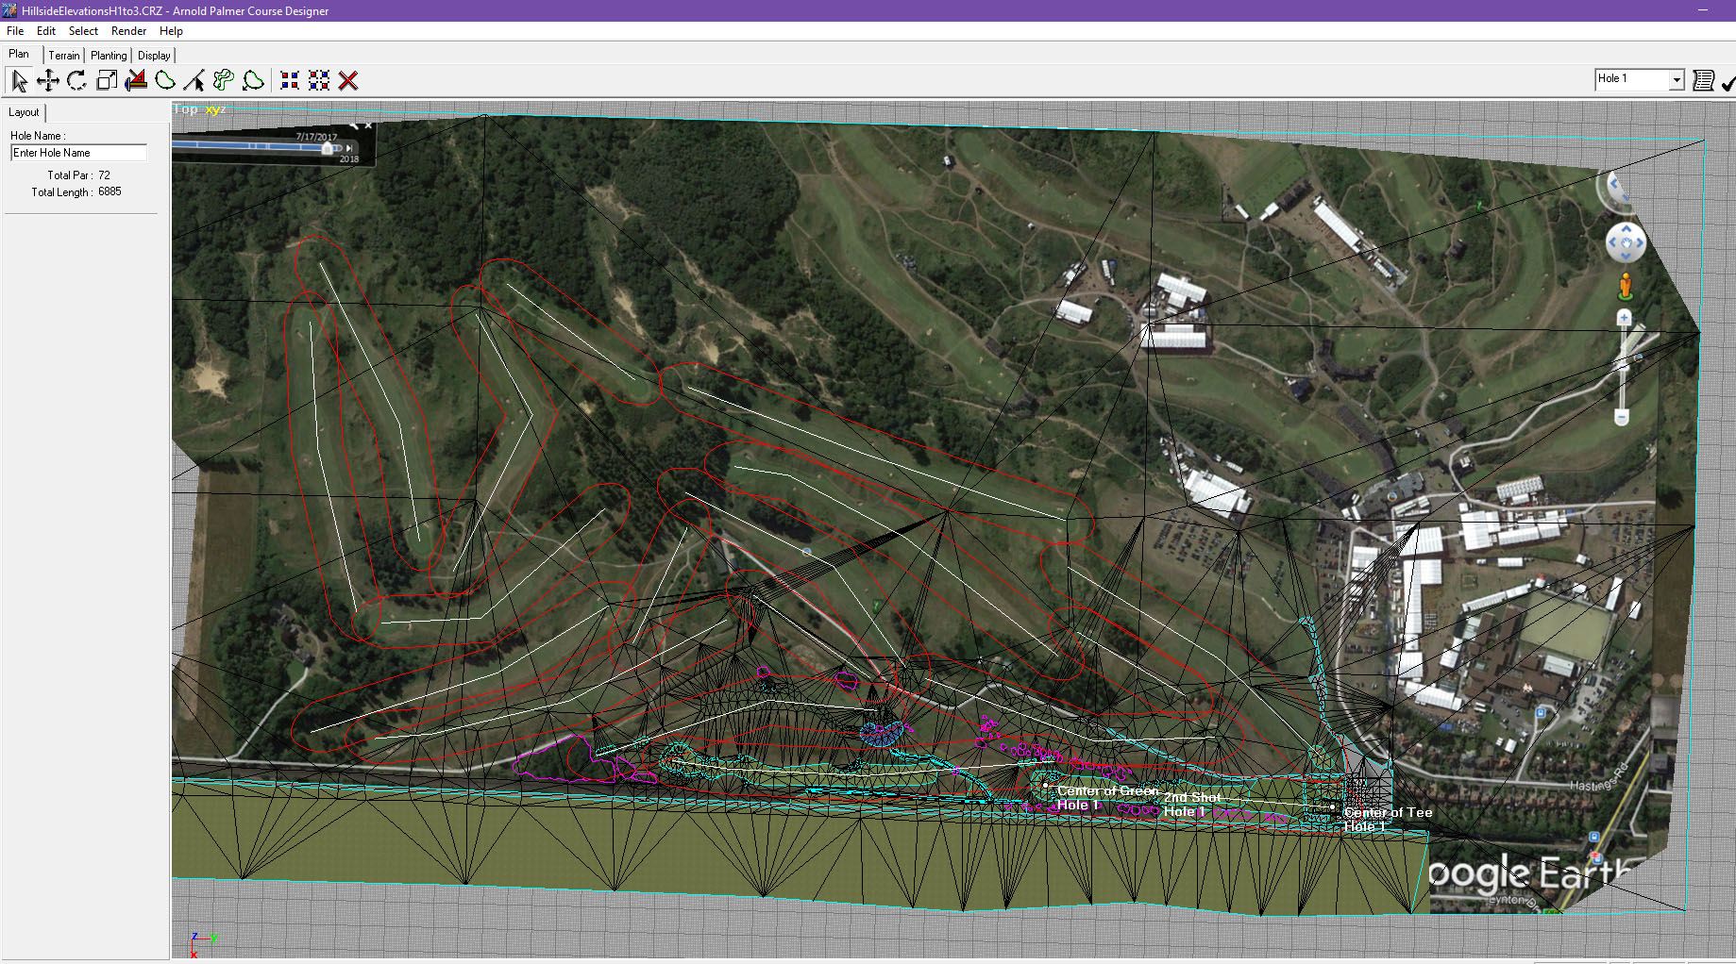Open the Planting tab
Viewport: 1736px width, 964px height.
pyautogui.click(x=109, y=56)
